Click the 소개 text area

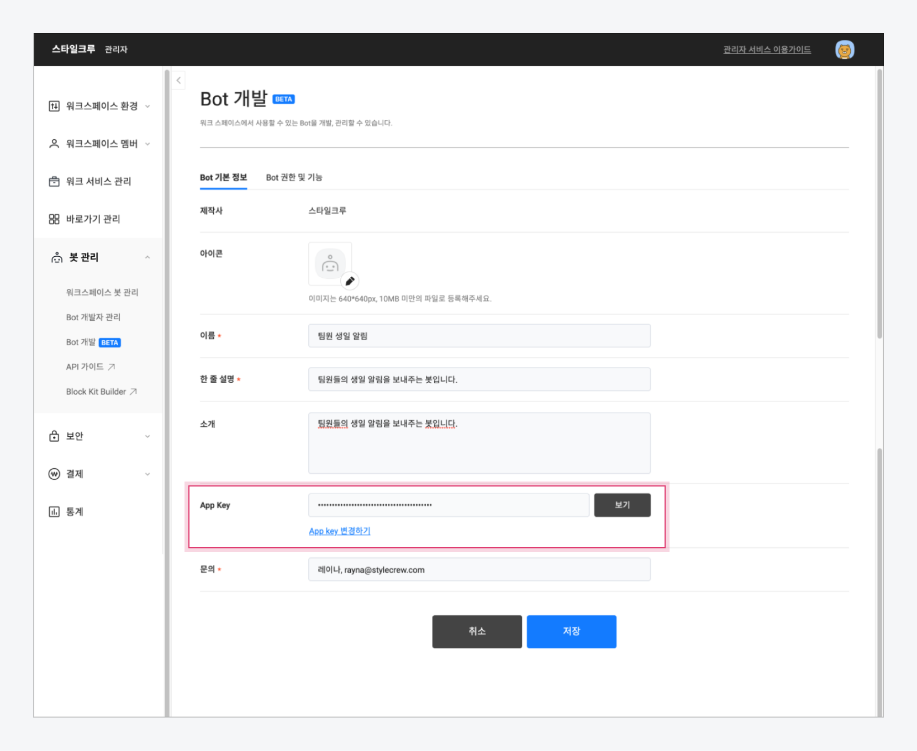tap(479, 443)
